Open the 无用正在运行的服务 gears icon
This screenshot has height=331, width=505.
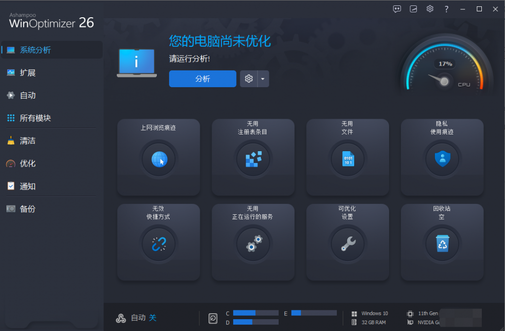point(253,243)
